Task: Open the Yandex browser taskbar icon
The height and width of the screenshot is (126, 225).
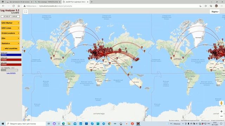Action: click(127, 124)
